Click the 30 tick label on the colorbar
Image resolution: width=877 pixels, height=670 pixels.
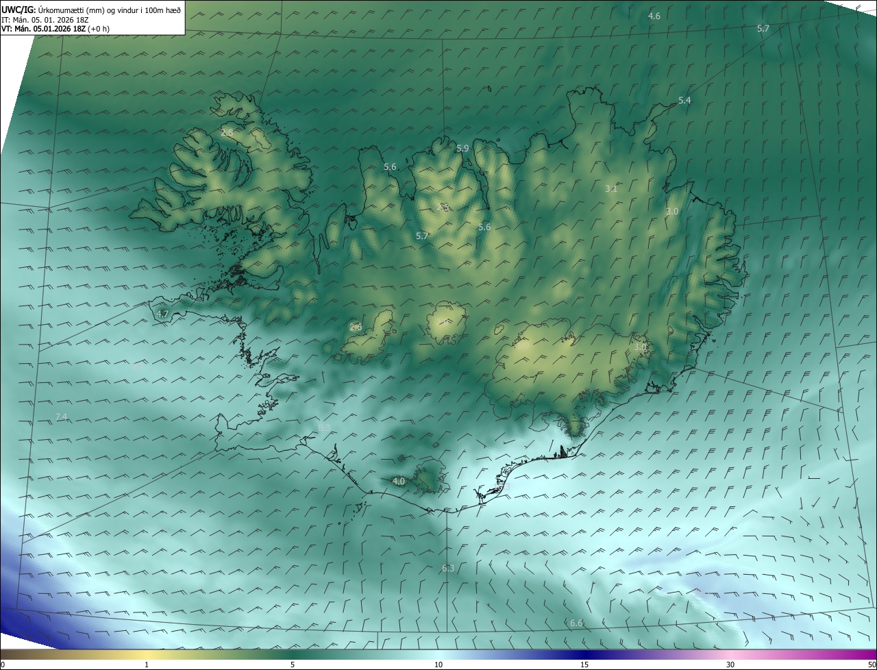coord(730,665)
